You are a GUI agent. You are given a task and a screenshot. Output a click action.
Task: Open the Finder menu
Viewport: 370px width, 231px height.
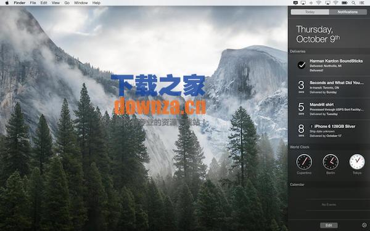(20, 3)
